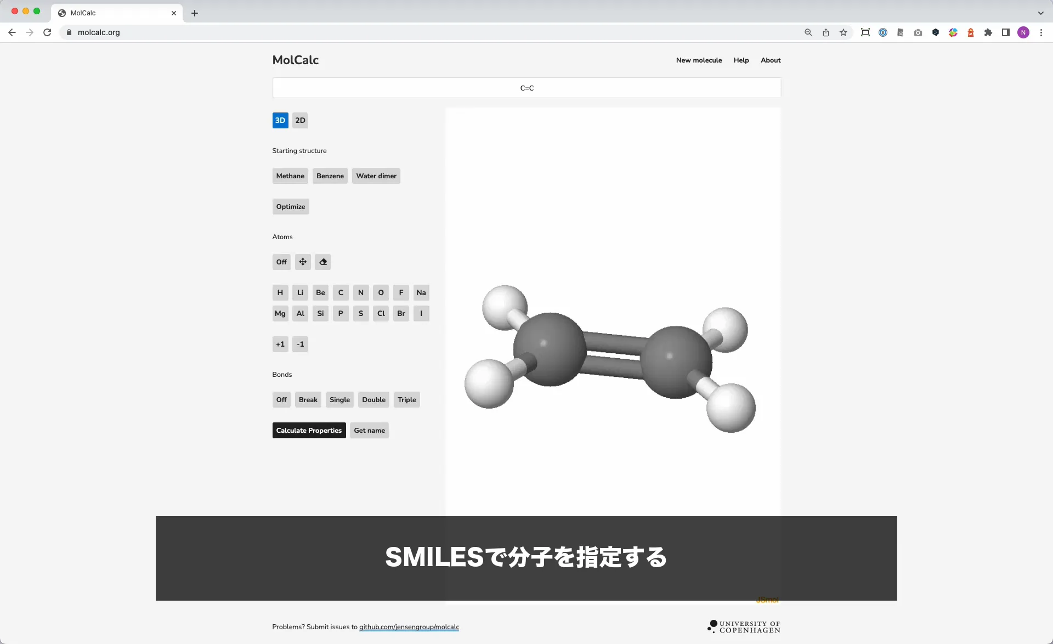Increase charge with +1 button
1053x644 pixels.
click(x=280, y=344)
